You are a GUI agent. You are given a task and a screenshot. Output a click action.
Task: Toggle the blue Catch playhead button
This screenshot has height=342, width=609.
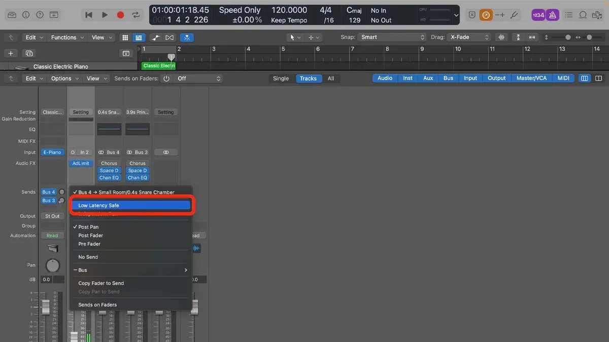click(187, 37)
